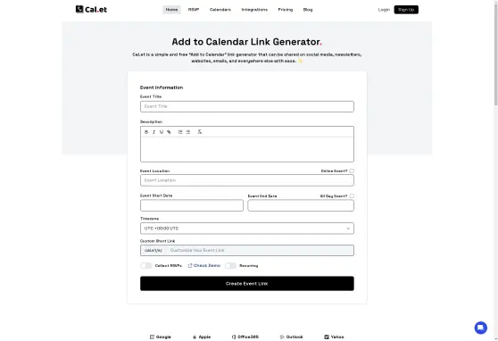Insert a link in description editor
498x341 pixels.
pyautogui.click(x=169, y=132)
